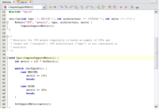This screenshot has height=109, width=159.
Task: Click the vertical scrollbar down arrow
Action: tap(156, 106)
